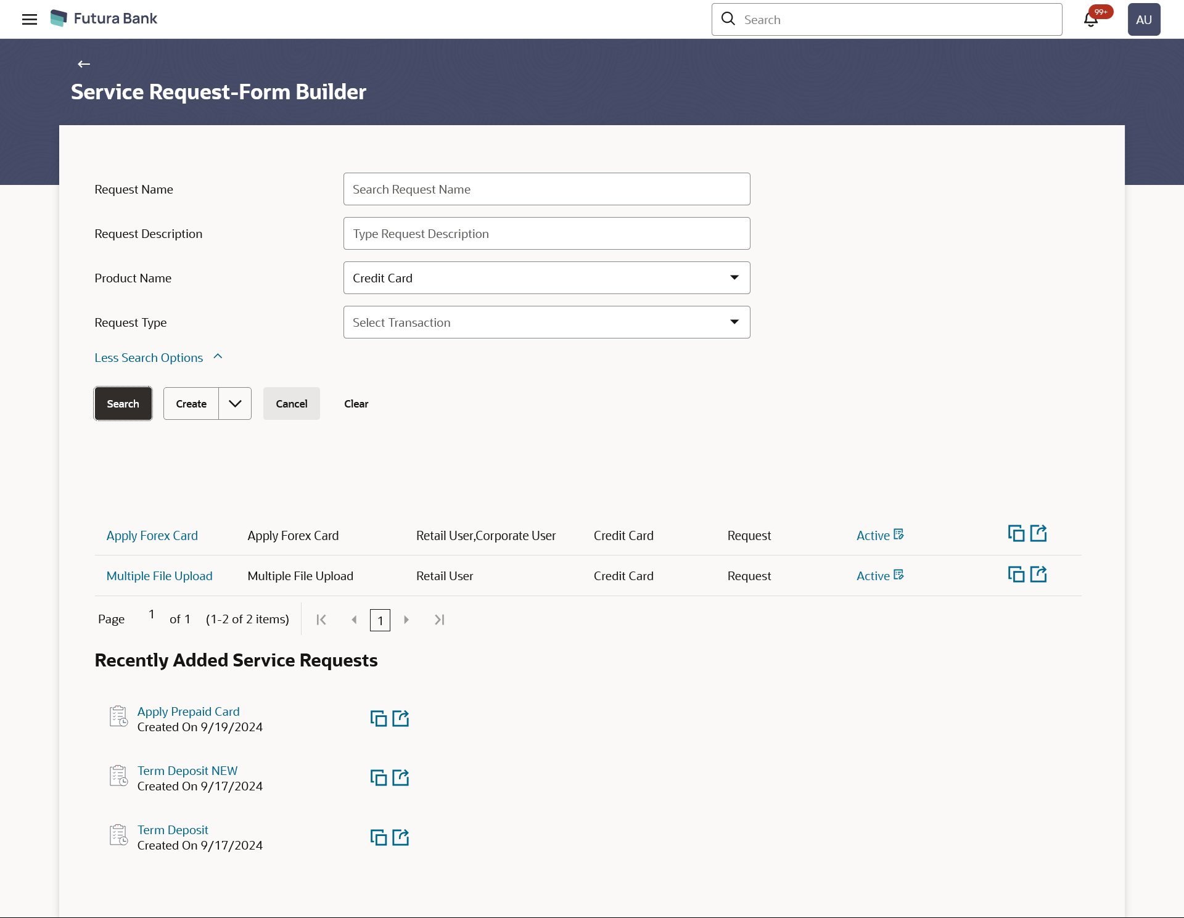Open the Apply Forex Card link
This screenshot has width=1184, height=918.
152,536
